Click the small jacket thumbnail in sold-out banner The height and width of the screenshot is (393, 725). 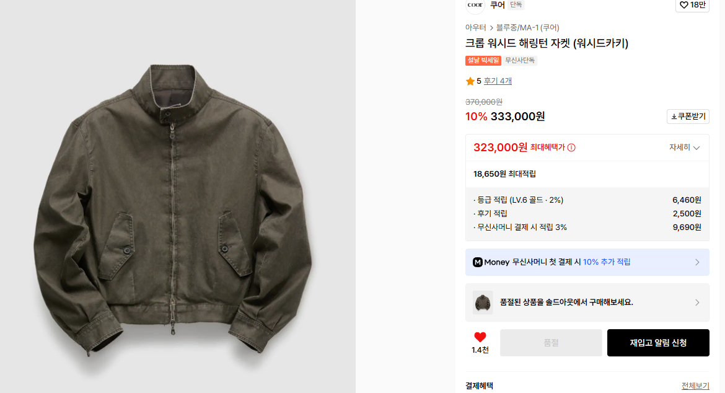point(483,302)
